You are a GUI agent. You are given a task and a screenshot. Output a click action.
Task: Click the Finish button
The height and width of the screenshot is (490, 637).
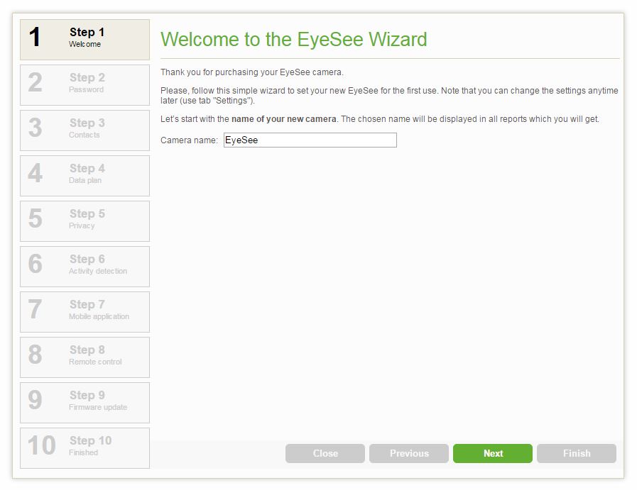[x=576, y=454]
